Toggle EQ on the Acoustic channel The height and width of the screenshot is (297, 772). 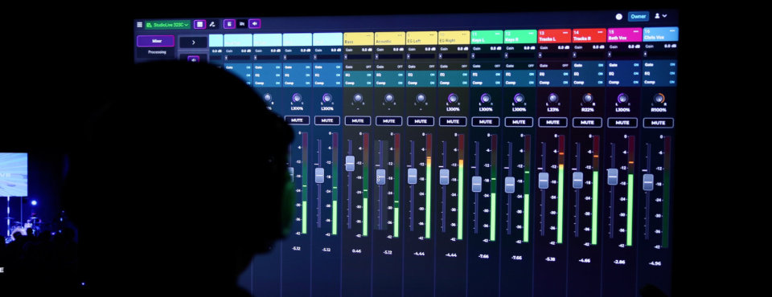(x=389, y=75)
